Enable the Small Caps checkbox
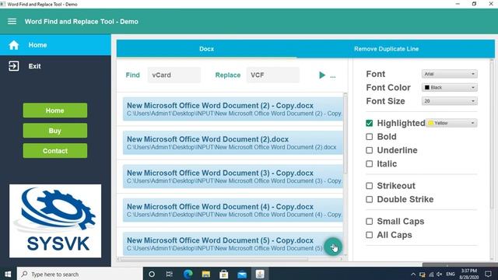 369,221
